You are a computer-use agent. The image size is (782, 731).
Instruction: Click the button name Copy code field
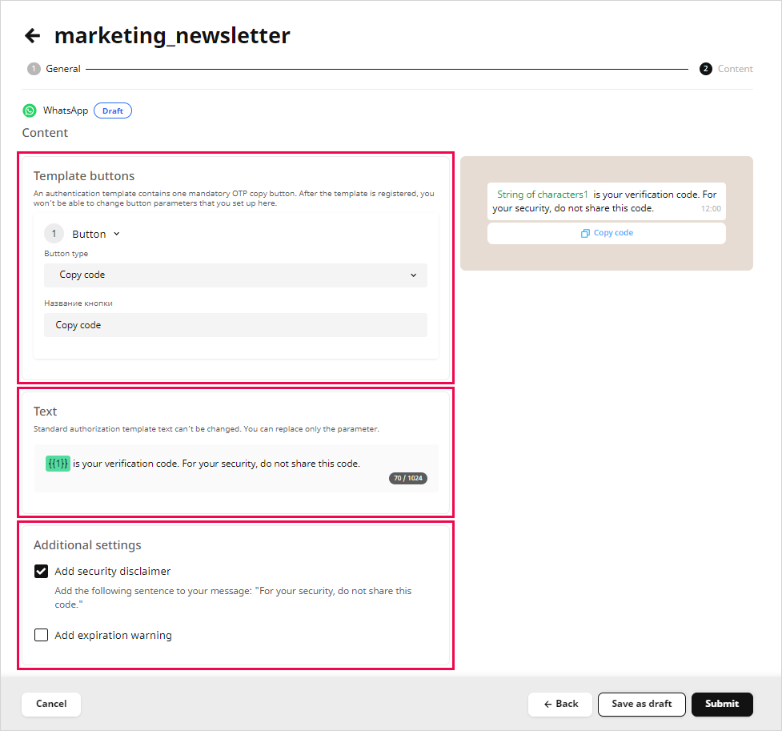pos(235,325)
